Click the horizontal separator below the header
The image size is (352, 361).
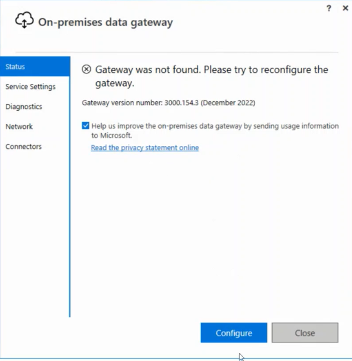(177, 52)
